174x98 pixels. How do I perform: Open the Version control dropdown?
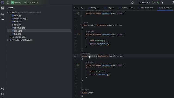pos(31,2)
